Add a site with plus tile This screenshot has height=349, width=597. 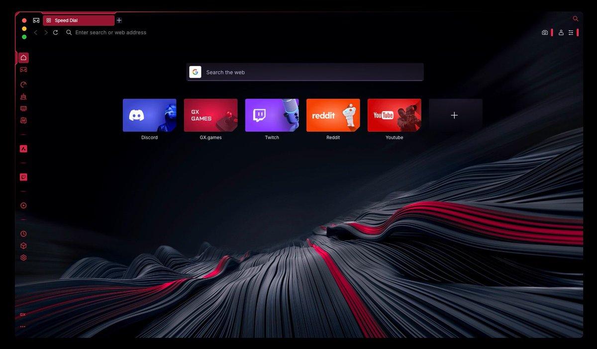[x=455, y=115]
